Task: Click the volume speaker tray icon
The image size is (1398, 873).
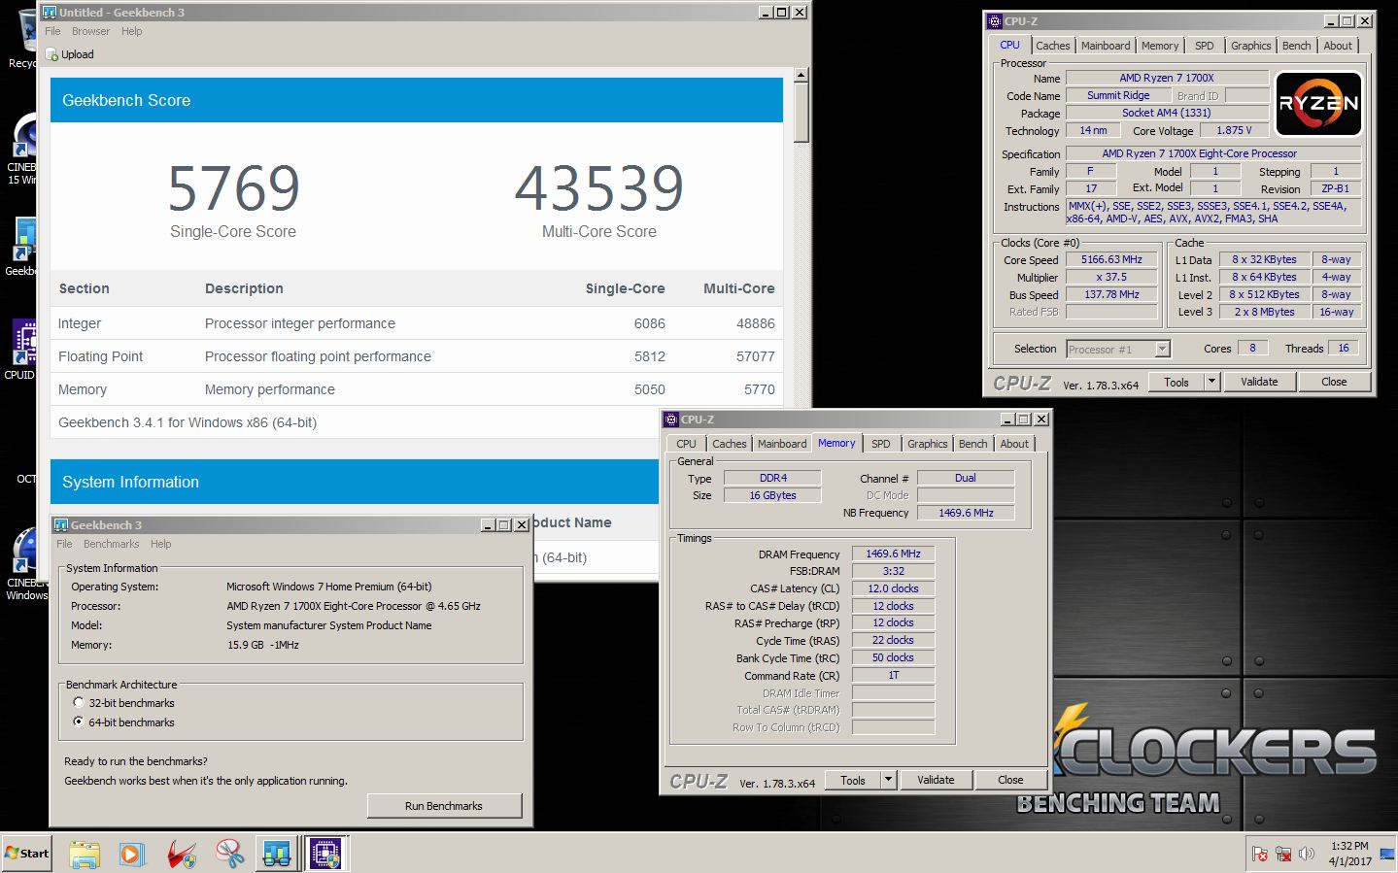Action: (x=1307, y=854)
